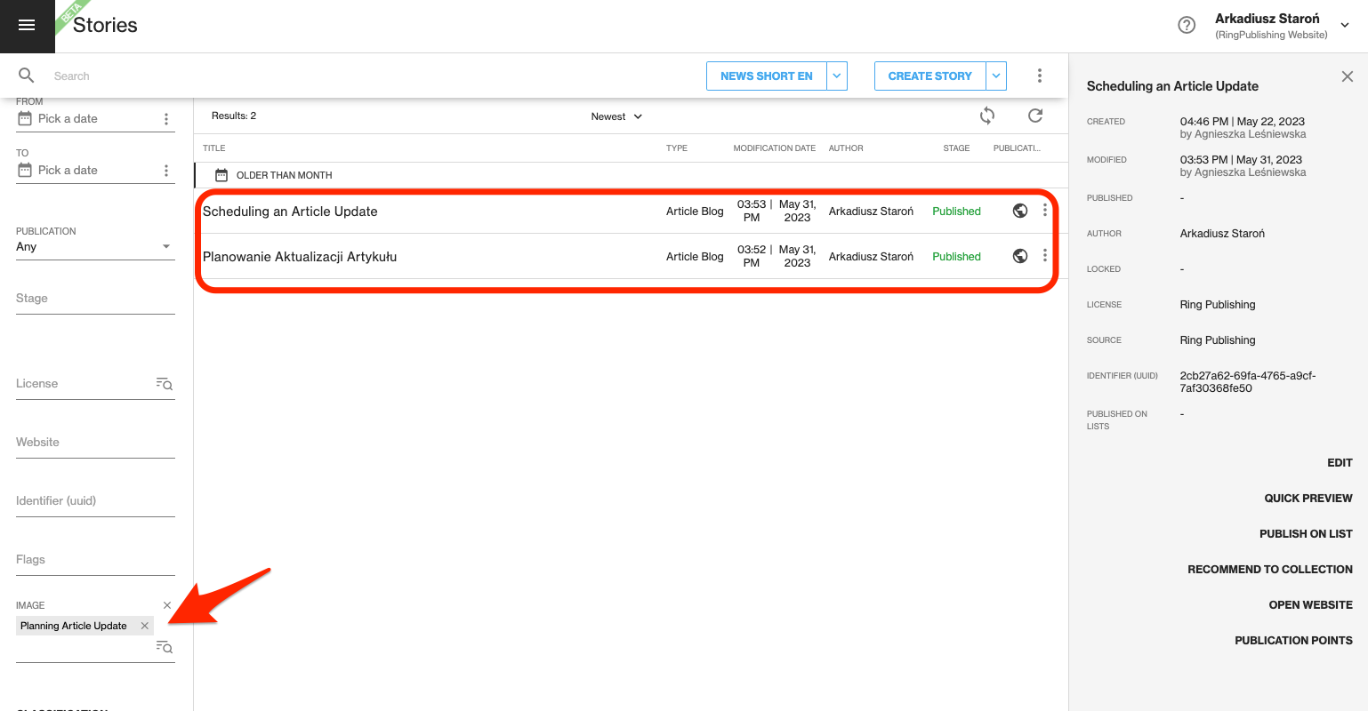Image resolution: width=1368 pixels, height=711 pixels.
Task: Expand the News Short EN dropdown arrow
Action: pos(837,76)
